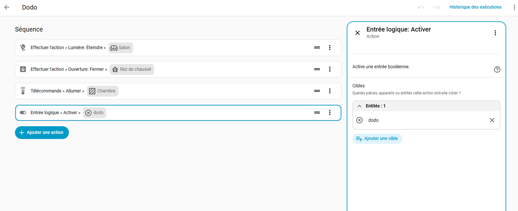
Task: Click the Ajouter une action button
Action: tap(42, 132)
